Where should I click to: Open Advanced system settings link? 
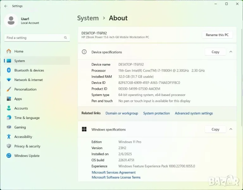click(x=194, y=113)
